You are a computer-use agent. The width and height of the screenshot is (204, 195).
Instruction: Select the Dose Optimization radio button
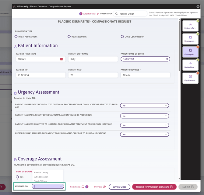pyautogui.click(x=122, y=37)
